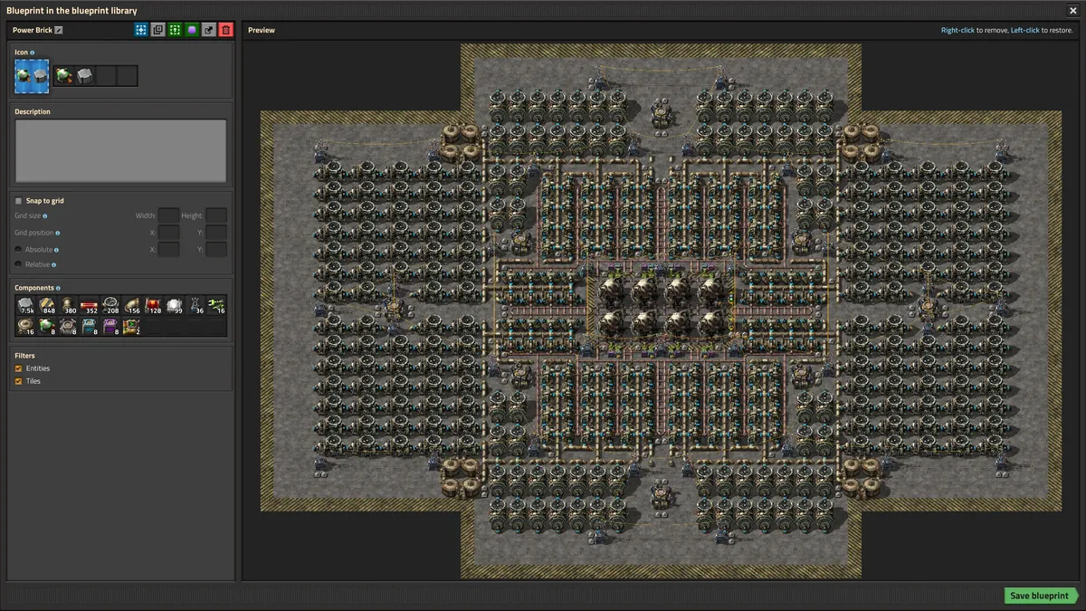
Task: Click the info icon next to Icon label
Action: point(33,53)
